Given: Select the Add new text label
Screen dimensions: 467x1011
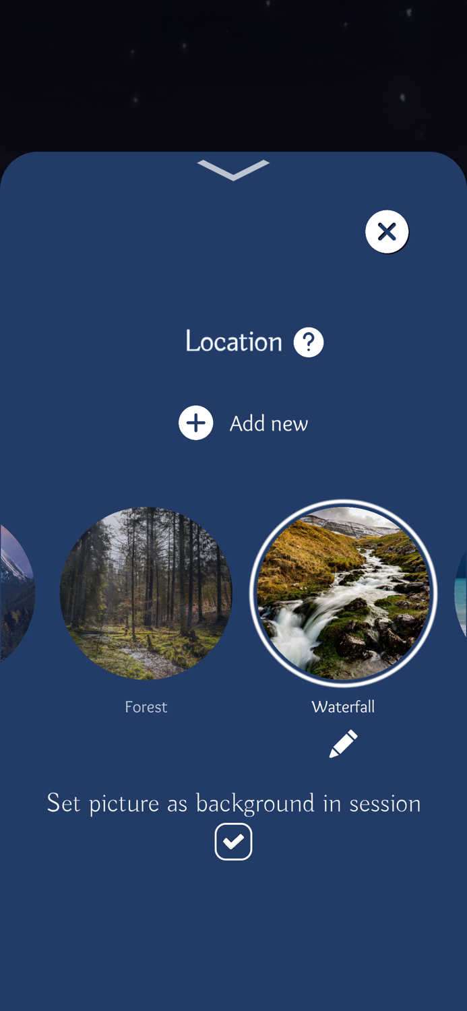Looking at the screenshot, I should pyautogui.click(x=269, y=423).
